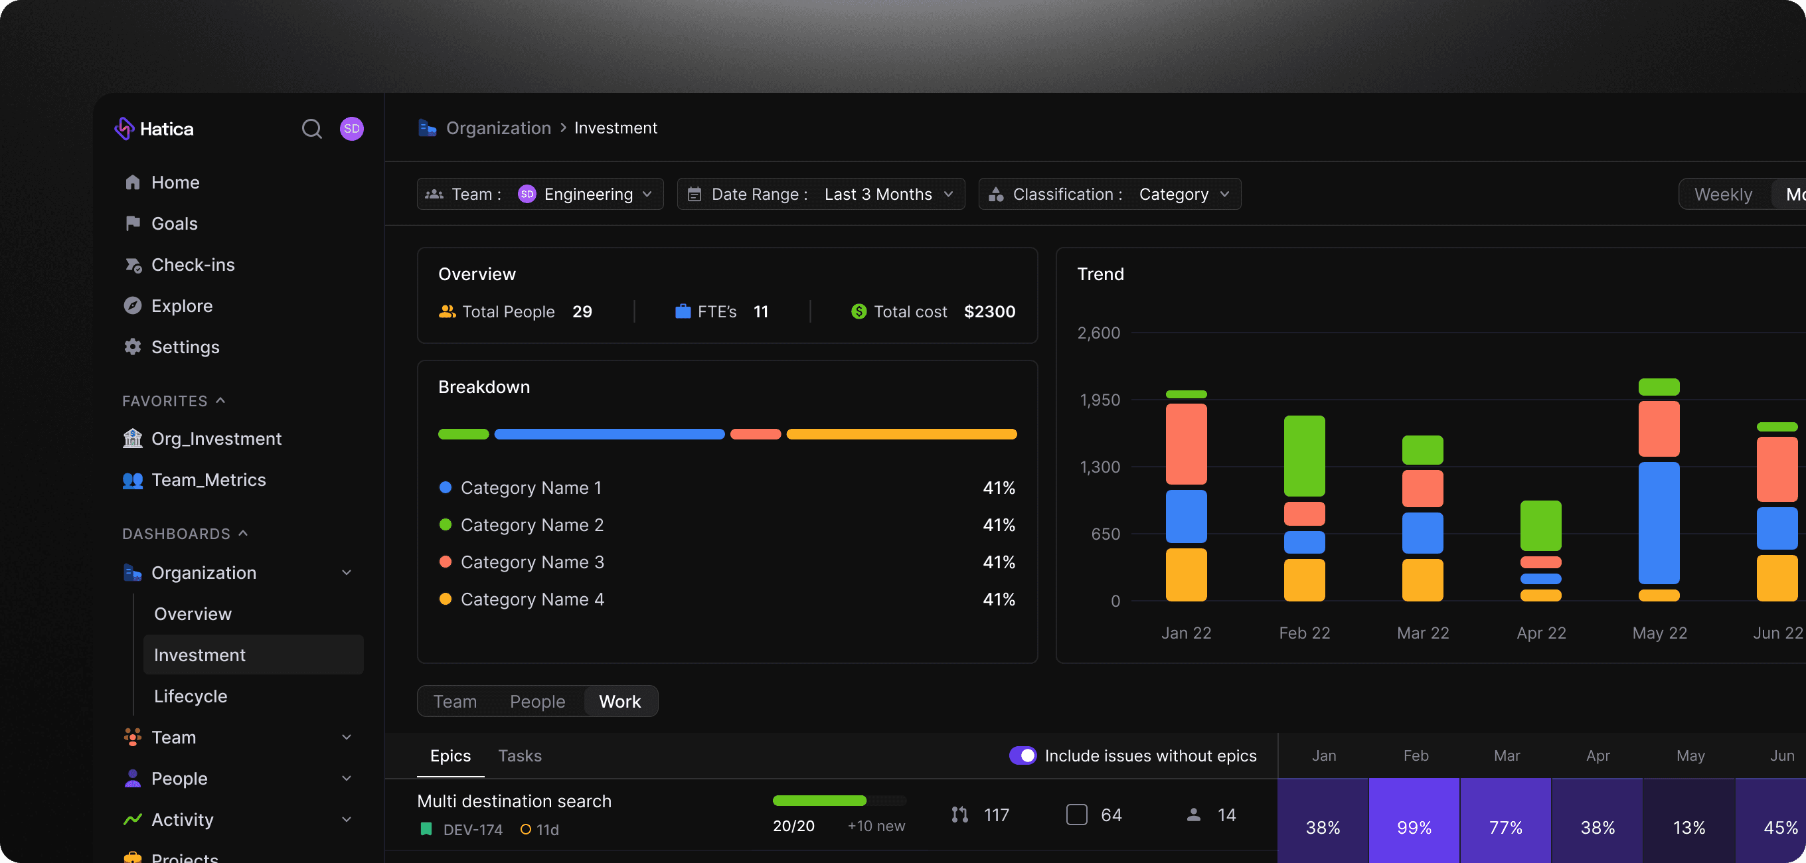The height and width of the screenshot is (863, 1806).
Task: Click the yellow segment of Breakdown bar
Action: click(901, 435)
